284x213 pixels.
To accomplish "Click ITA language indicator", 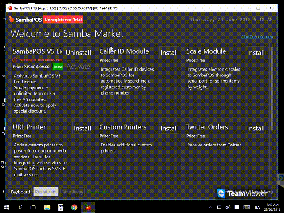I will coord(257,207).
